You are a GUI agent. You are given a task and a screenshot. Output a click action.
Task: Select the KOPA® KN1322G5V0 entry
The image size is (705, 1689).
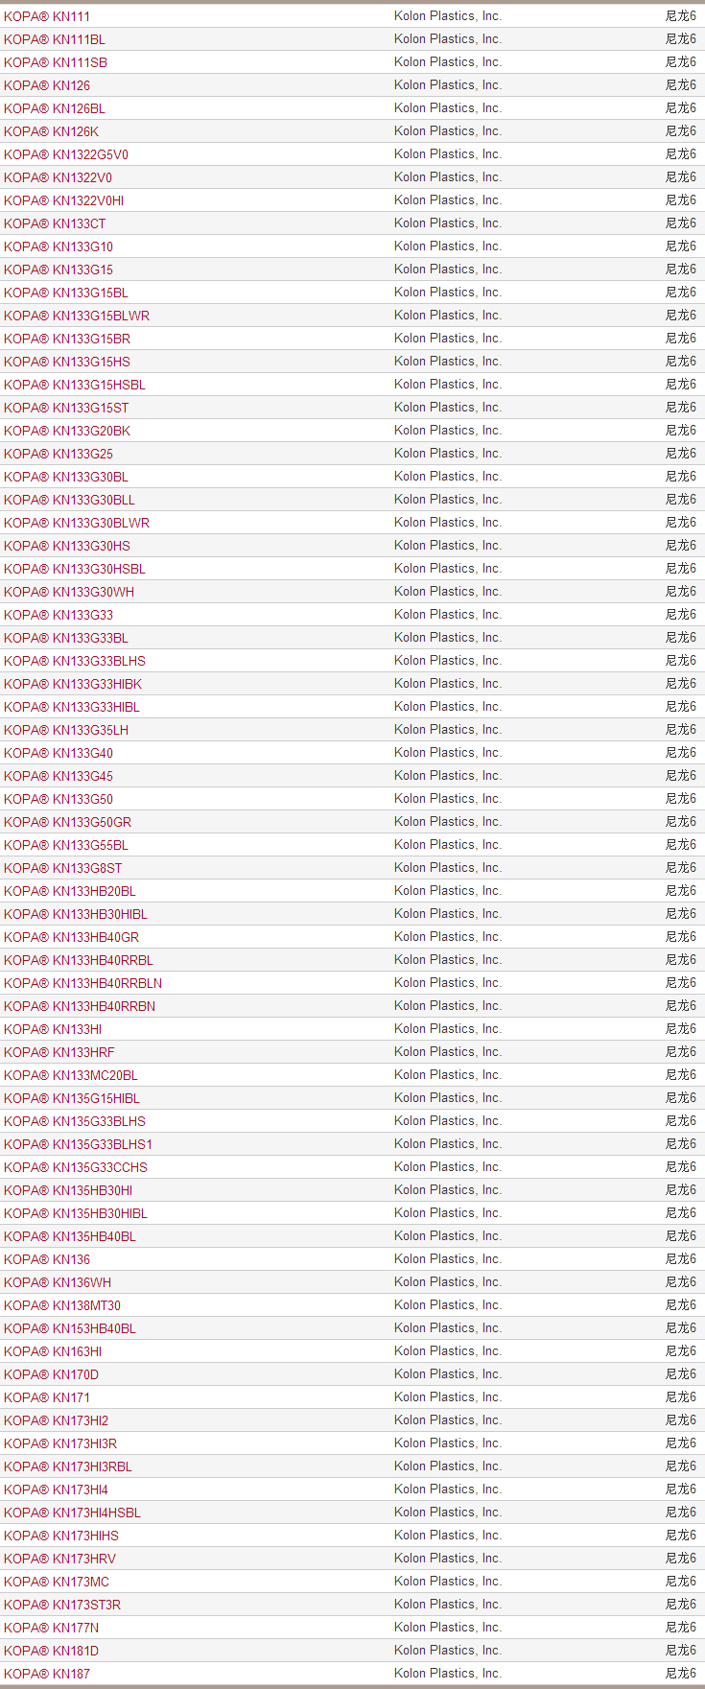pos(66,154)
